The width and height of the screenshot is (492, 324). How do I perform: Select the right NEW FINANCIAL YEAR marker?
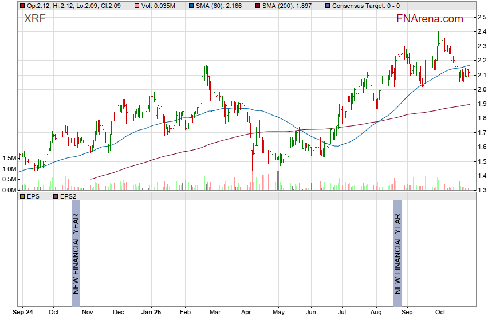coord(398,247)
